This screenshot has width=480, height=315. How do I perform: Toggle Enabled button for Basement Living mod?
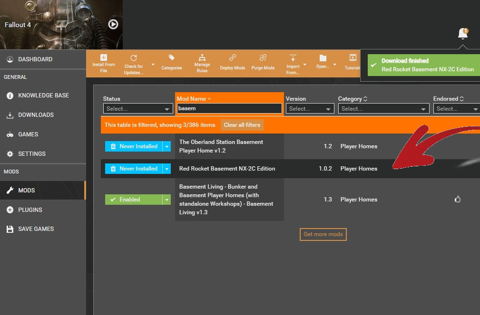pyautogui.click(x=134, y=200)
